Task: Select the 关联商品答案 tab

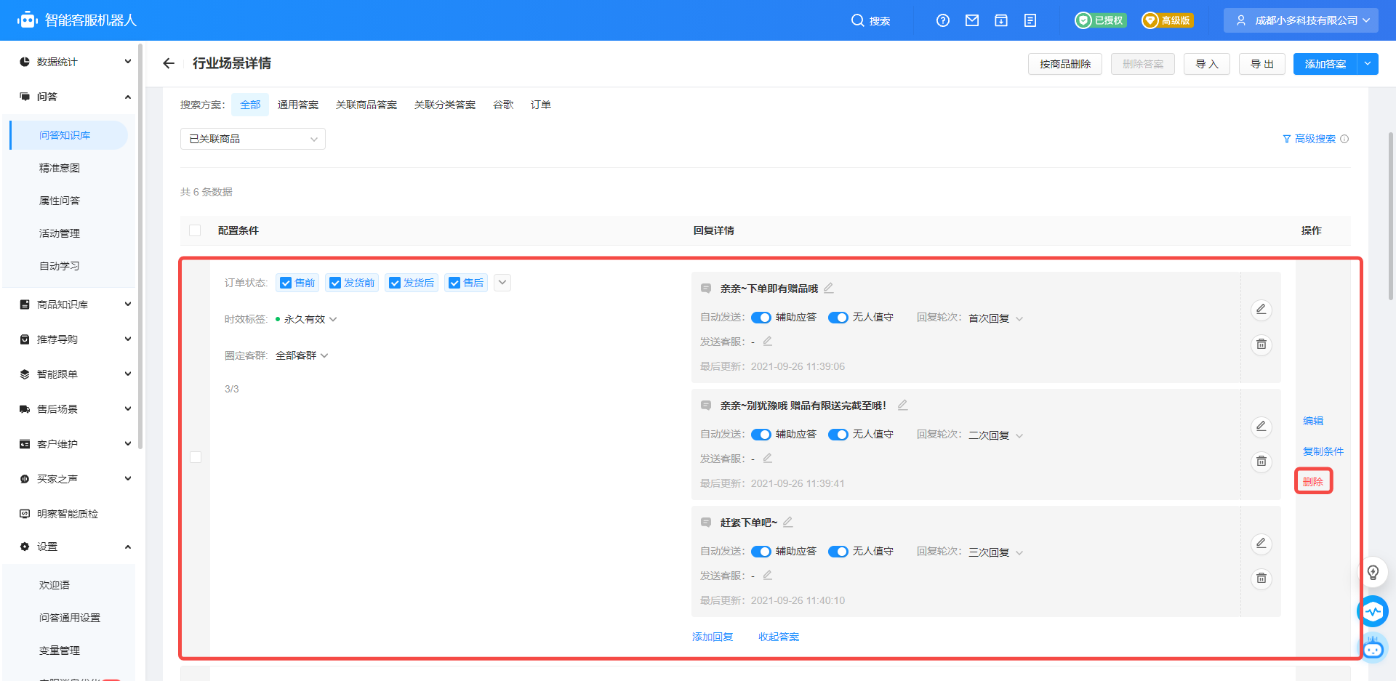Action: point(366,105)
